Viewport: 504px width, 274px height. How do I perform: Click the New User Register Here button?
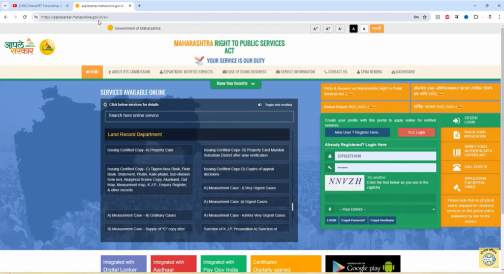tap(357, 132)
